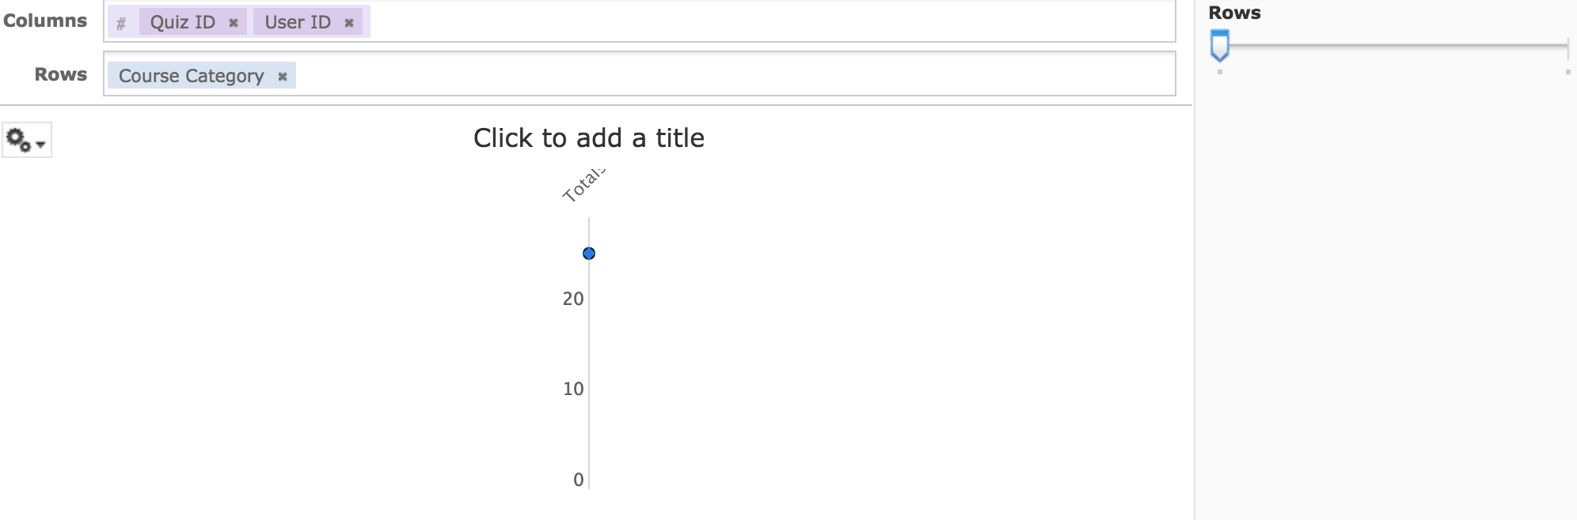
Task: Select the Quiz ID field chip
Action: pyautogui.click(x=182, y=22)
